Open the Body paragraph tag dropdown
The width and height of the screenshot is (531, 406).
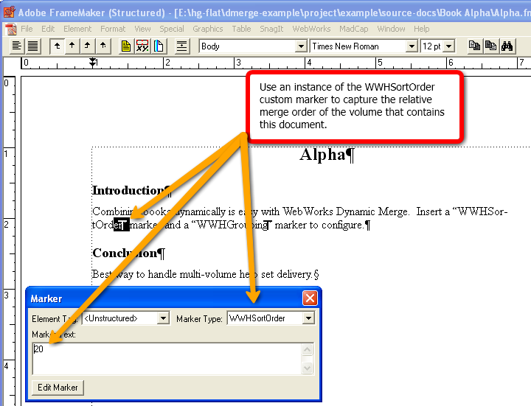[x=300, y=46]
